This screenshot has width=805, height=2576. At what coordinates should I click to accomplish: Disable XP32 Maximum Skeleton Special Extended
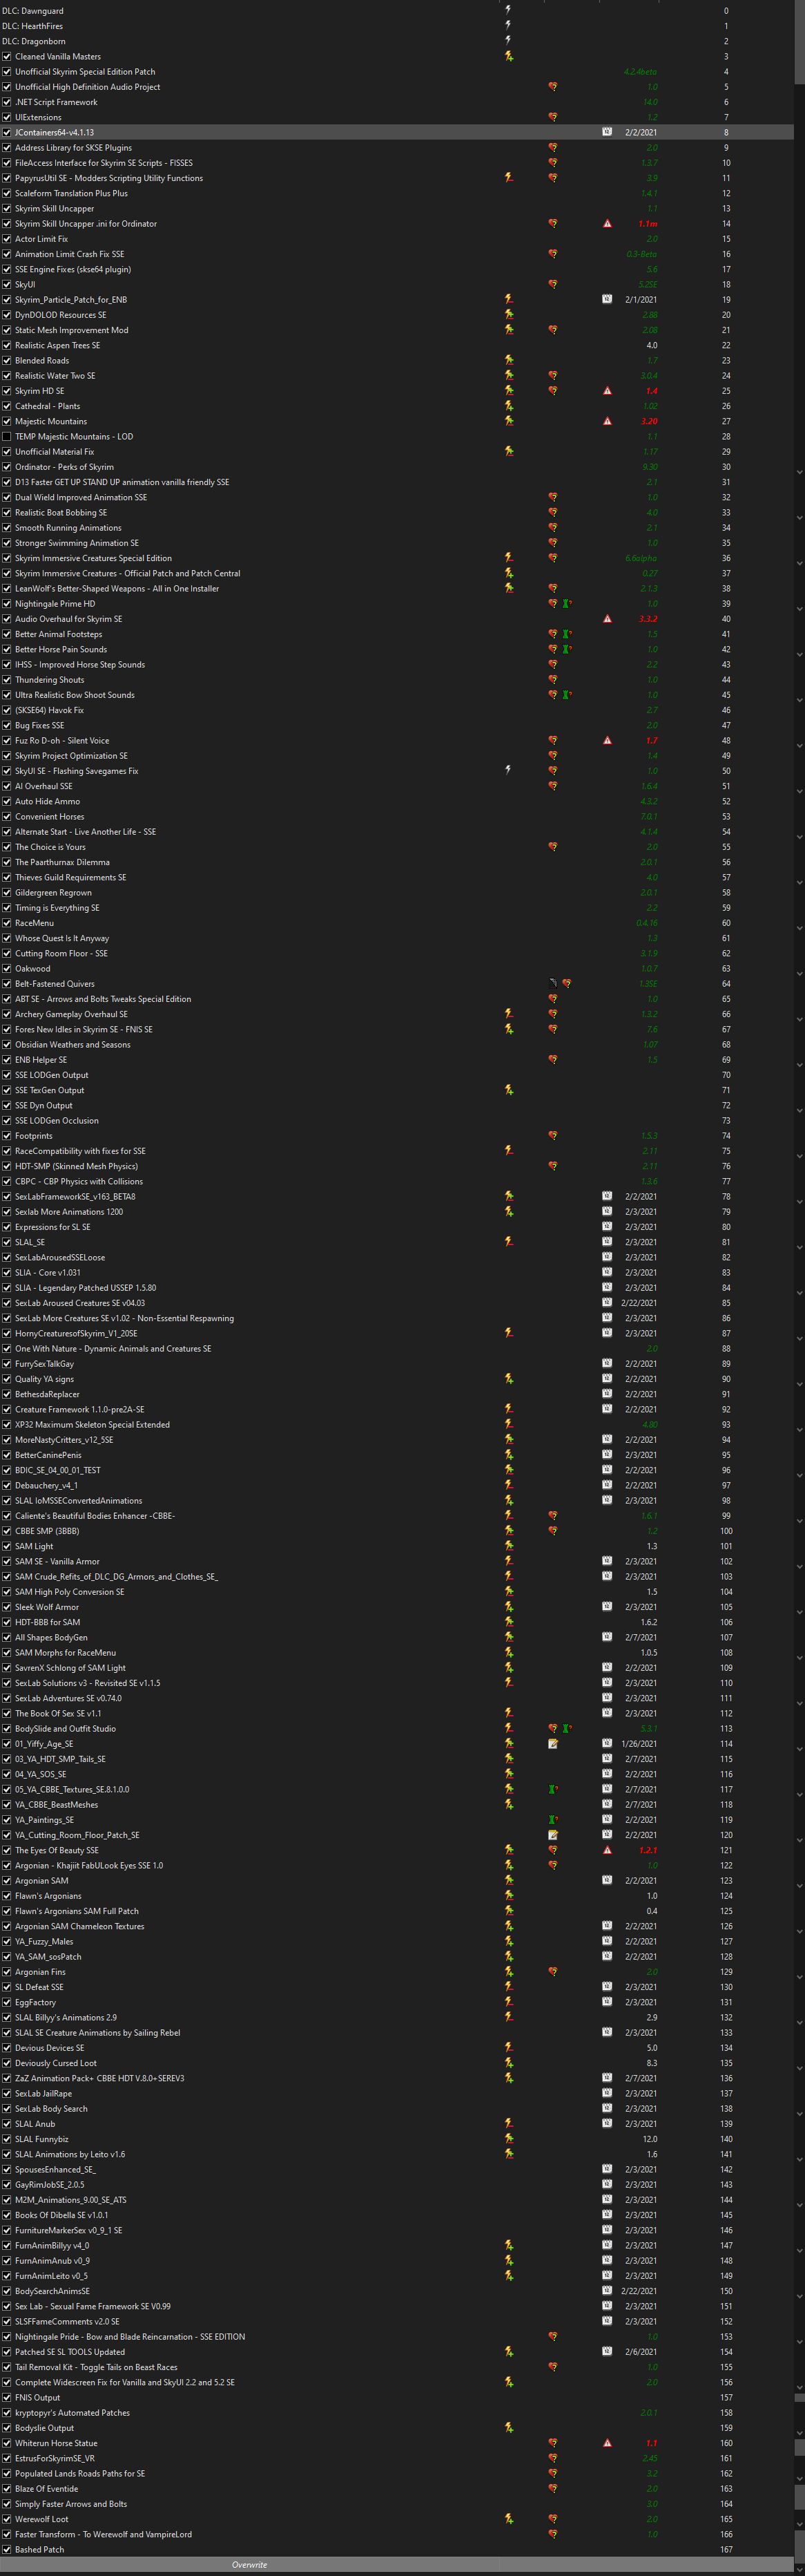click(7, 1424)
